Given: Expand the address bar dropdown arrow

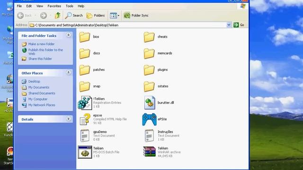Looking at the screenshot, I should [229, 25].
